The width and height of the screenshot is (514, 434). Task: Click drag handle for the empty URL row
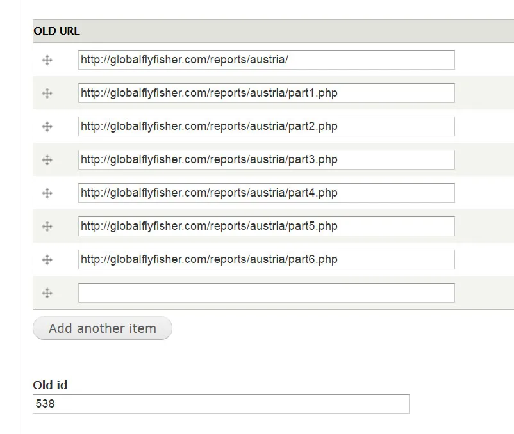[47, 293]
